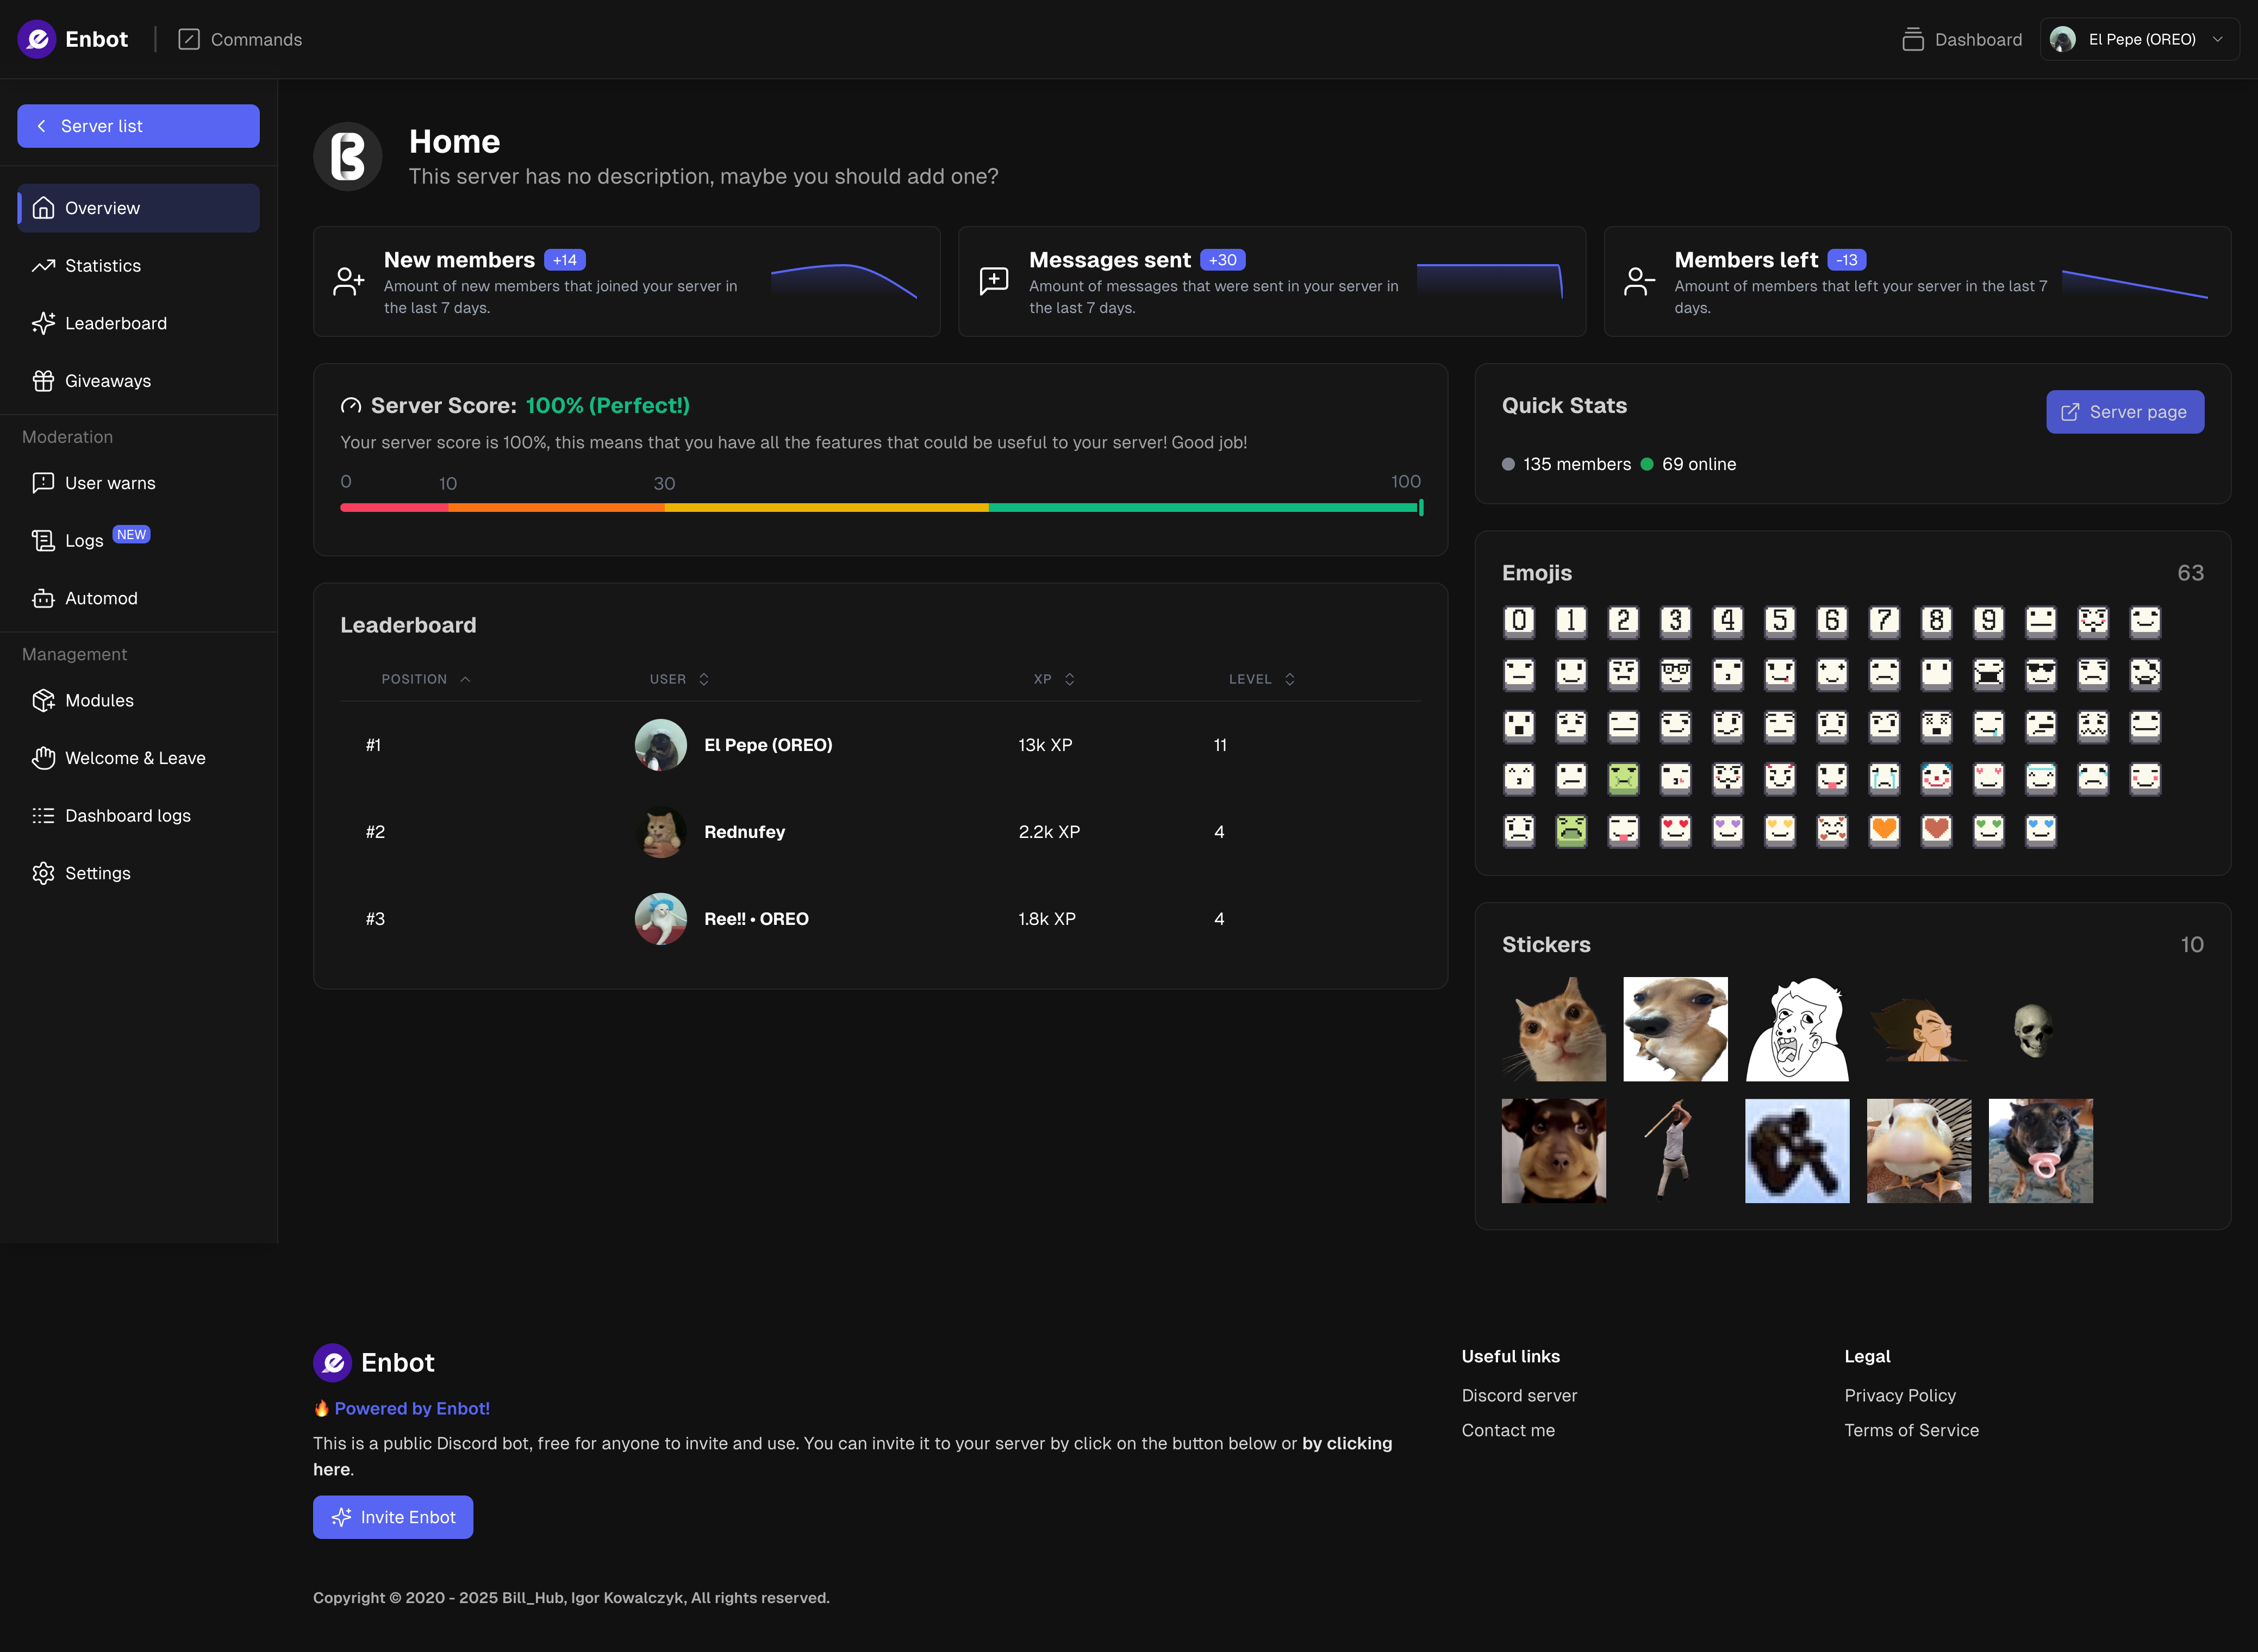Click the skull sticker thumbnail
2258x1652 pixels.
click(2033, 1030)
